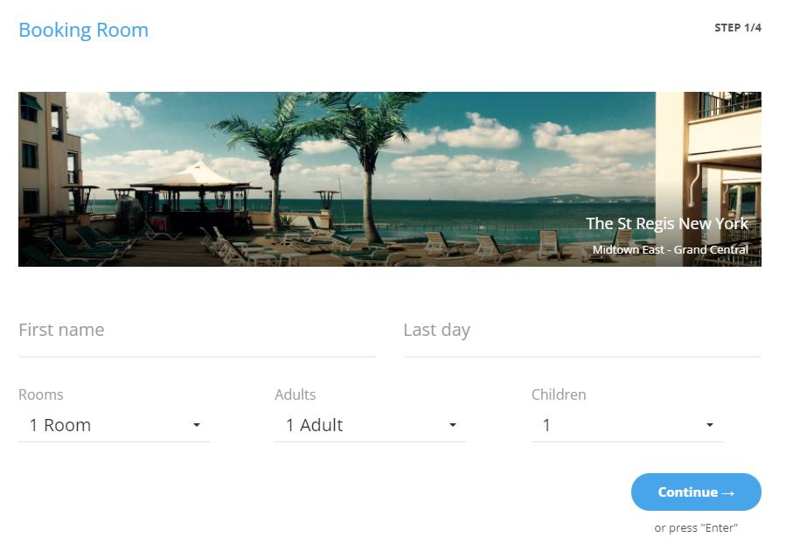Viewport: 793px width, 544px height.
Task: Click the Children dropdown caret arrow
Action: [710, 425]
